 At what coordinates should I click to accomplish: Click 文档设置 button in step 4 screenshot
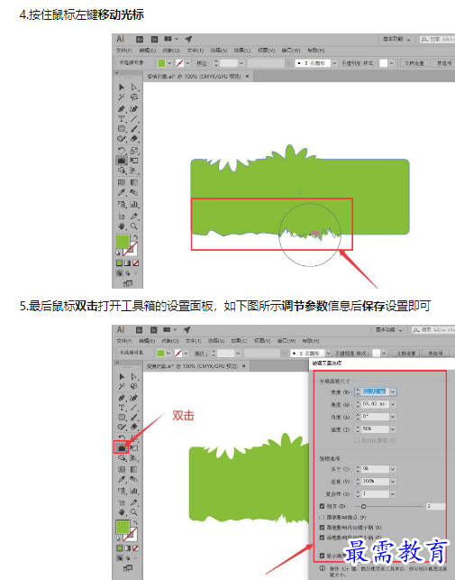(414, 63)
